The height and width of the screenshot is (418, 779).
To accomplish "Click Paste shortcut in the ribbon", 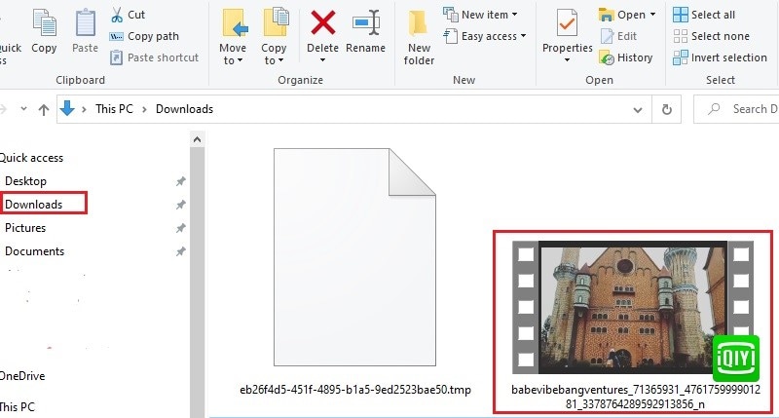I will click(x=154, y=57).
